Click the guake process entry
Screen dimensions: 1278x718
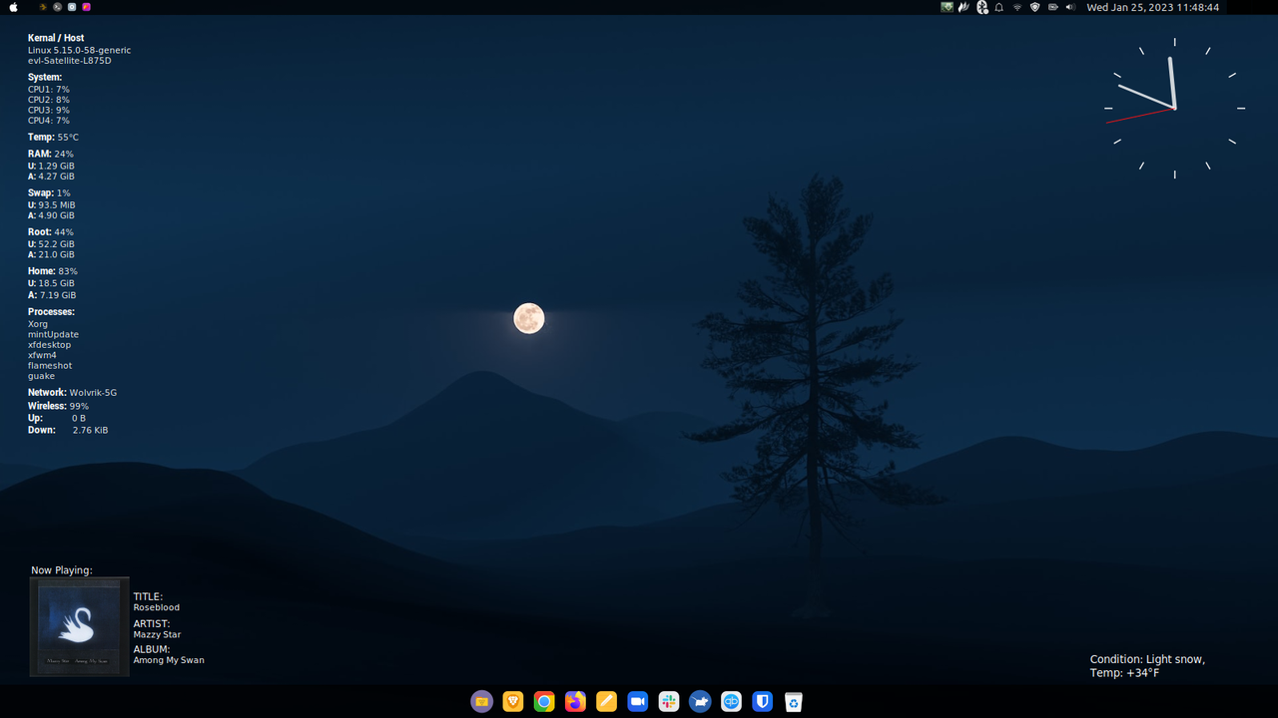(x=41, y=376)
